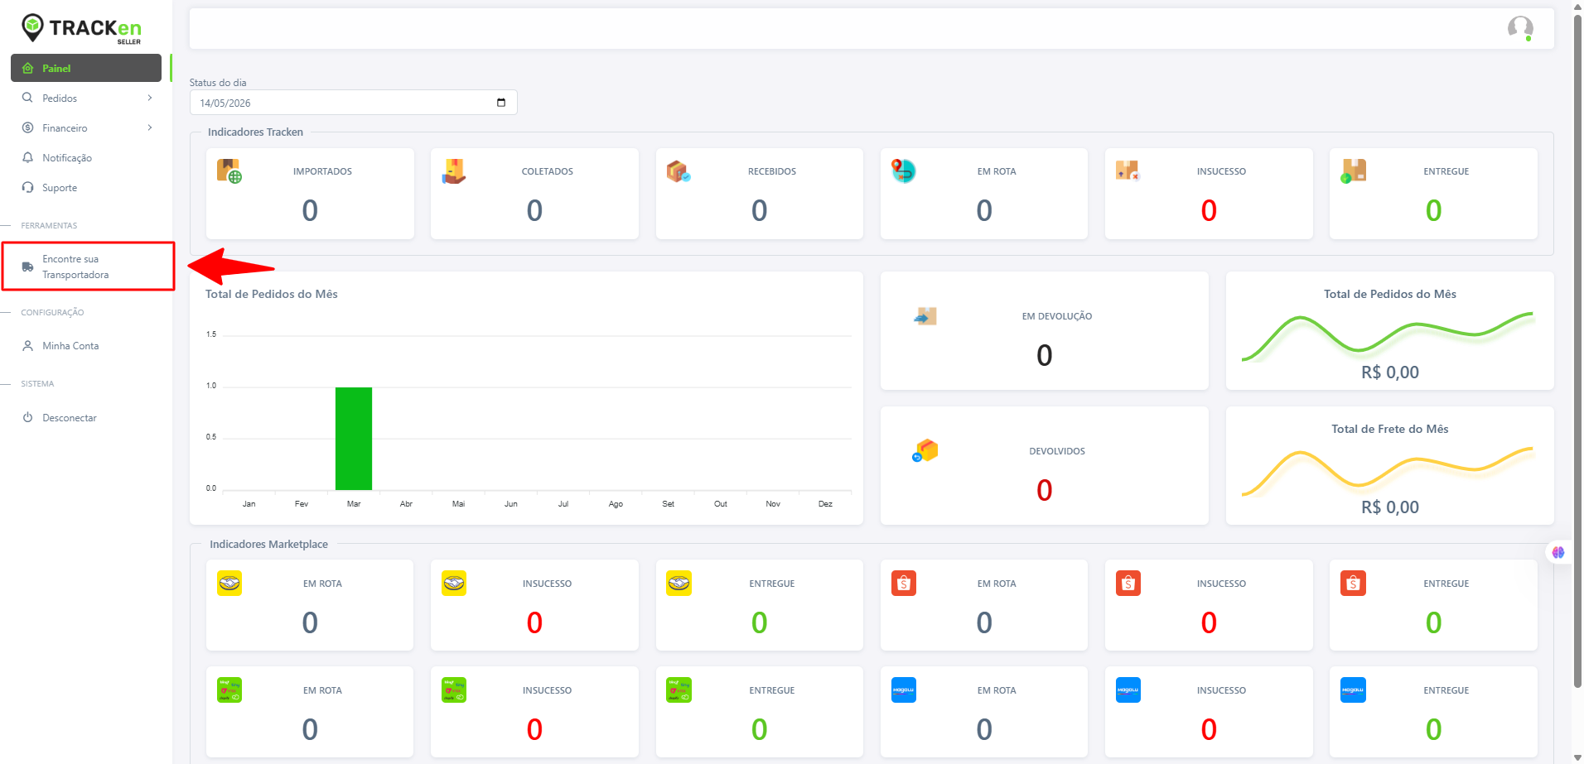Click the floating brain assistant icon
Image resolution: width=1584 pixels, height=764 pixels.
click(1558, 552)
